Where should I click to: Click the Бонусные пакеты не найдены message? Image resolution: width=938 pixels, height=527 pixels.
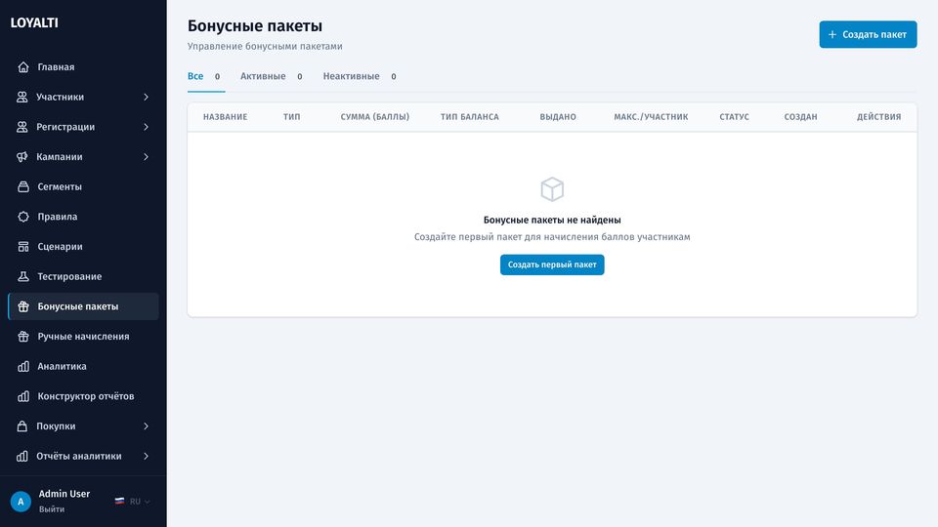click(552, 220)
